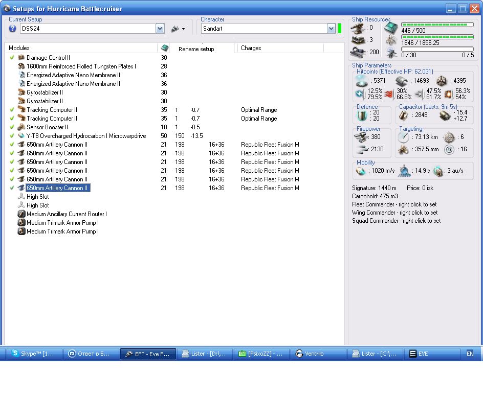
Task: Click Wing Commander - right click to set
Action: point(394,213)
